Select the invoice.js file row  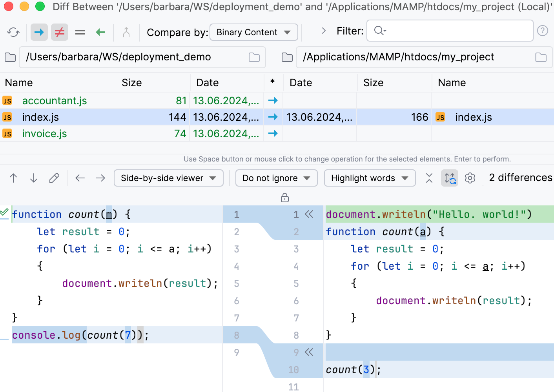click(x=44, y=133)
